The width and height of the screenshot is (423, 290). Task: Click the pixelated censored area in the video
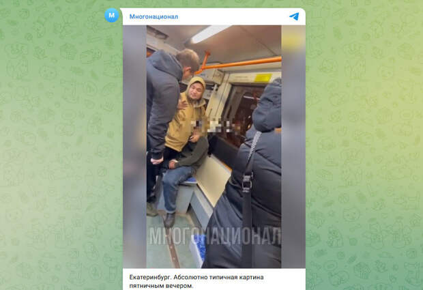tap(213, 126)
